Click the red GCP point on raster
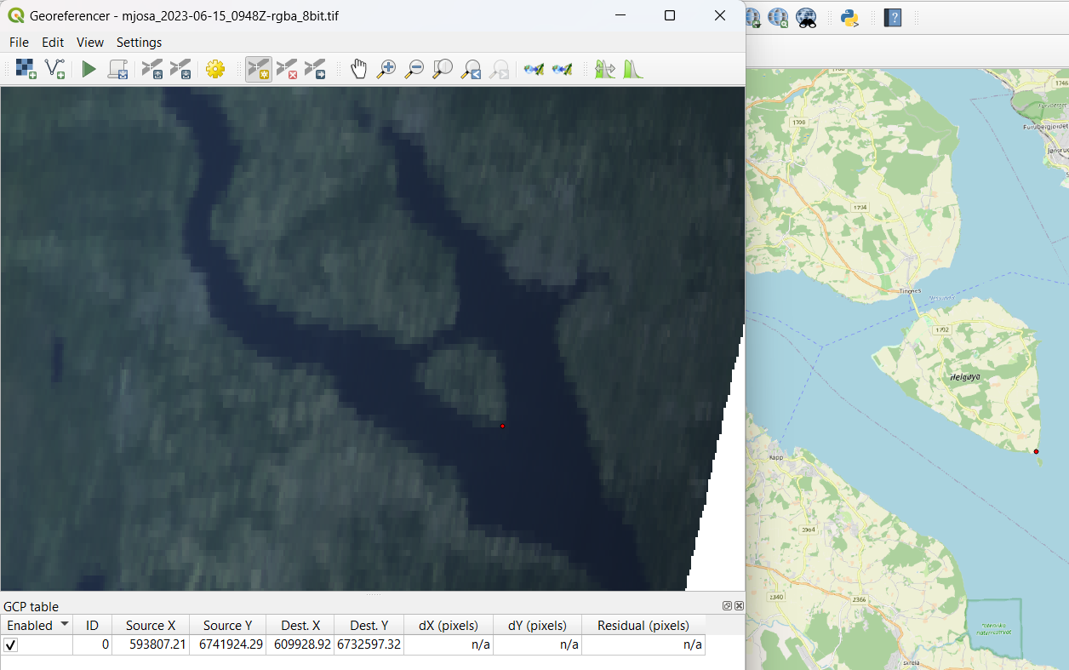Image resolution: width=1069 pixels, height=670 pixels. [502, 426]
